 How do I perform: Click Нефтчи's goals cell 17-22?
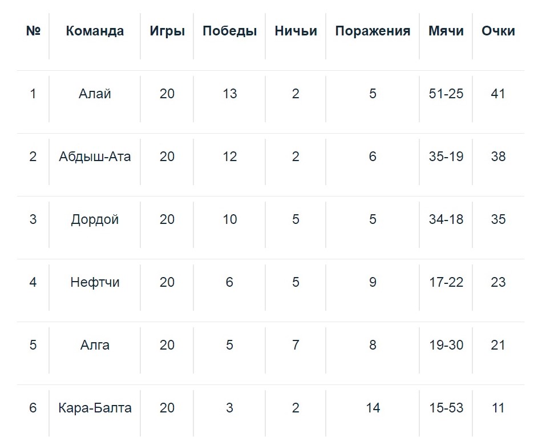(x=446, y=282)
